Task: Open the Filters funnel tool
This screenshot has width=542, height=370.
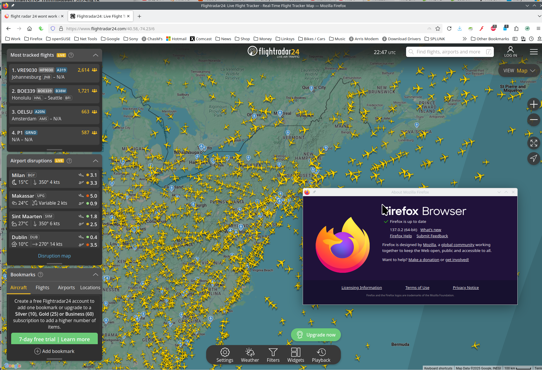Action: coord(273,355)
